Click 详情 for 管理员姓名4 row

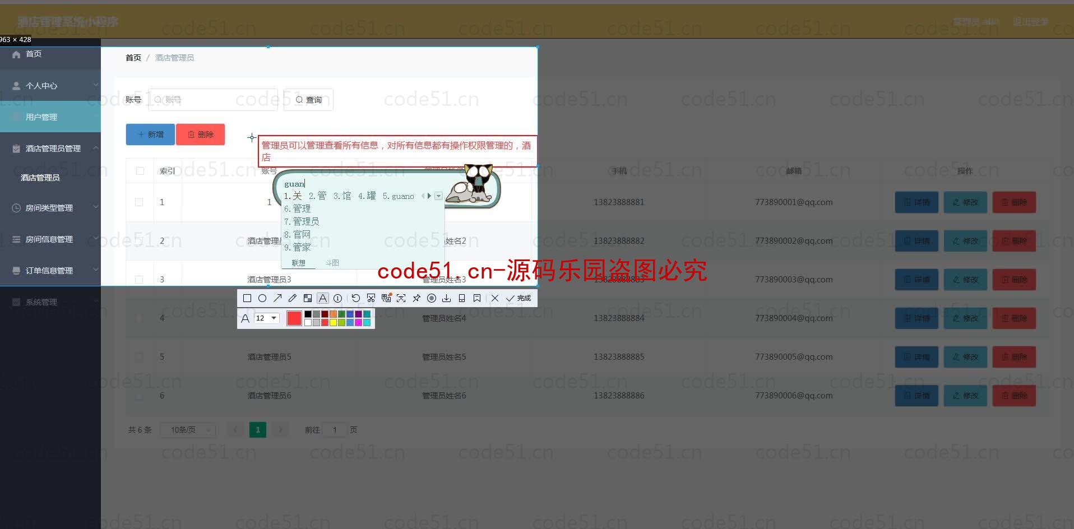point(916,318)
